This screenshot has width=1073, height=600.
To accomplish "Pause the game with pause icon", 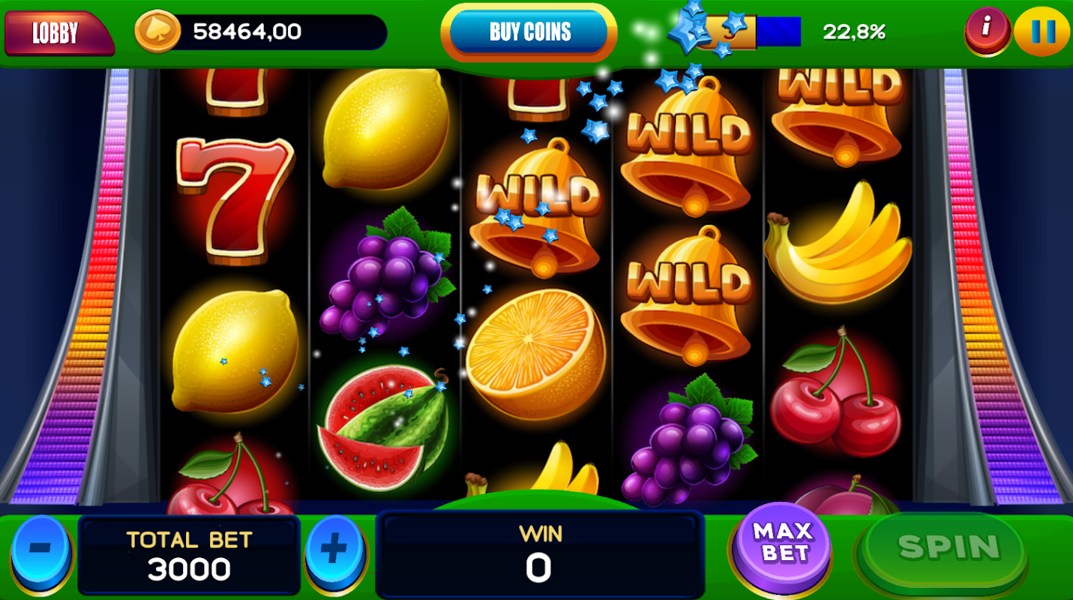I will pyautogui.click(x=1042, y=30).
